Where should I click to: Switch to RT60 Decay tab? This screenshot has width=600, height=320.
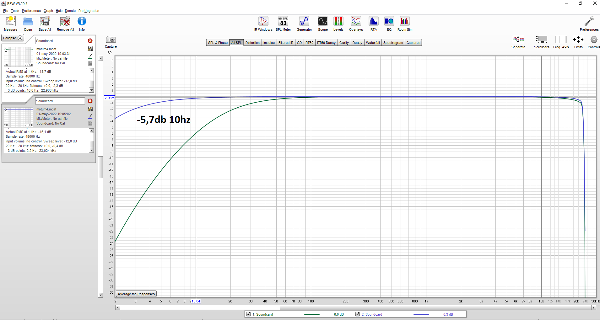(326, 43)
